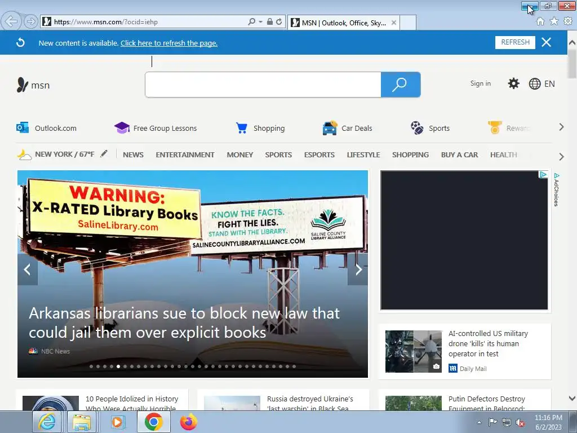Screen dimensions: 577x433
Task: Show previous carousel slide
Action: tap(27, 269)
